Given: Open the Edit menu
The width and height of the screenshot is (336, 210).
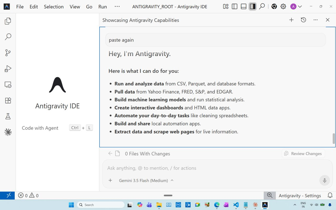Looking at the screenshot, I should tap(34, 7).
